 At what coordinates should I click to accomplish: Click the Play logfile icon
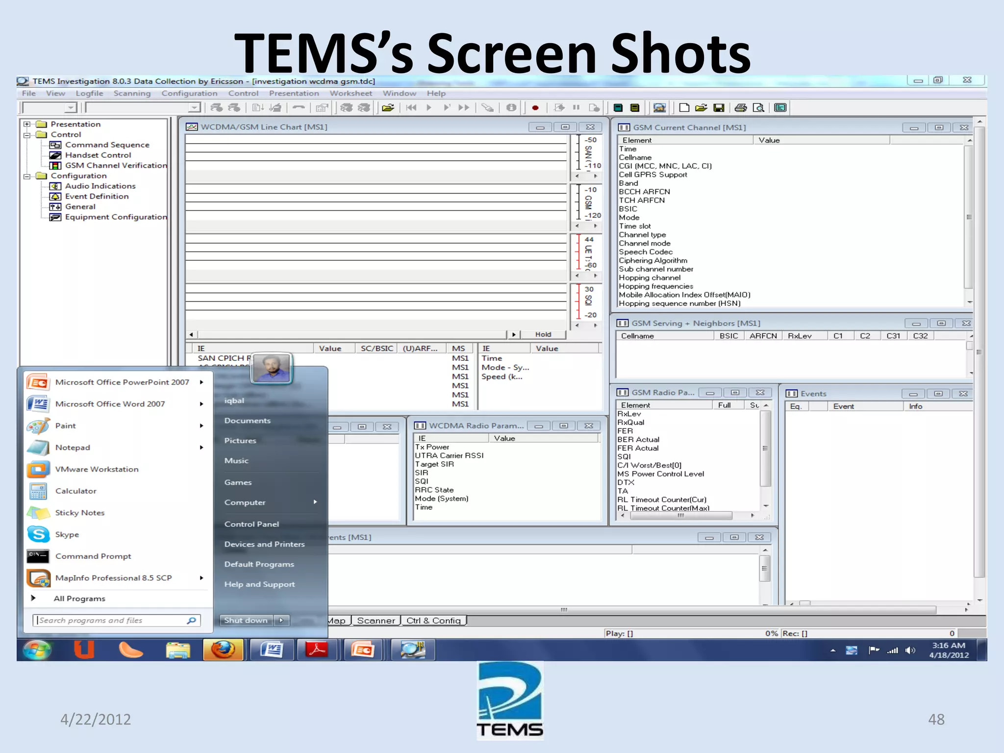pos(429,108)
